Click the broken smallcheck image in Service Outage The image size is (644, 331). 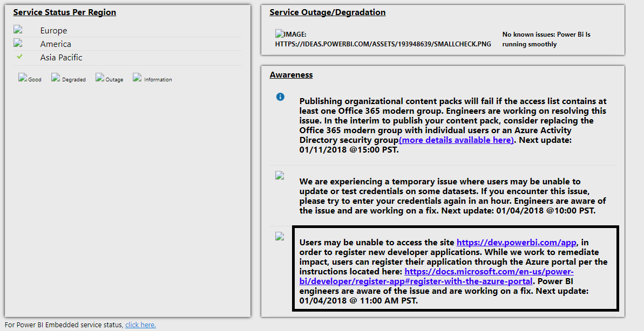click(383, 39)
